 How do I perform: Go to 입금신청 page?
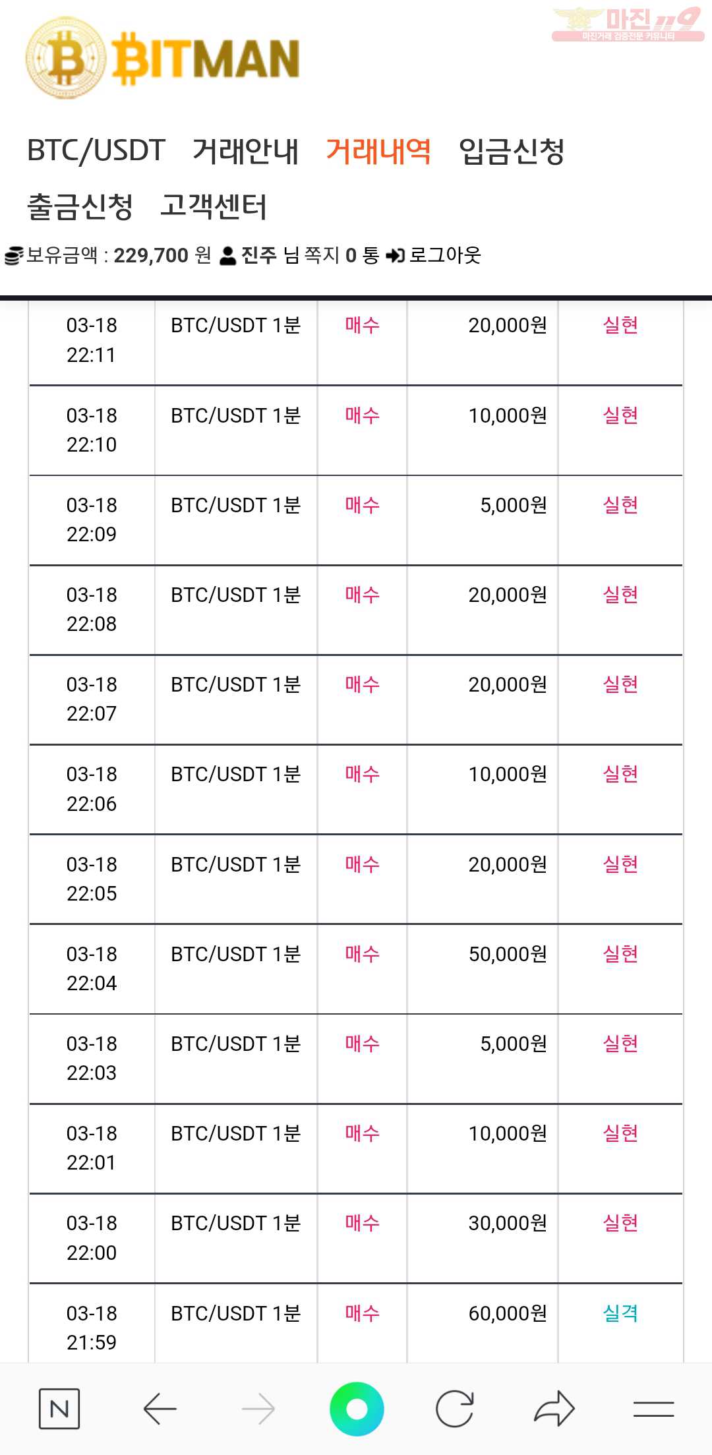pyautogui.click(x=512, y=151)
